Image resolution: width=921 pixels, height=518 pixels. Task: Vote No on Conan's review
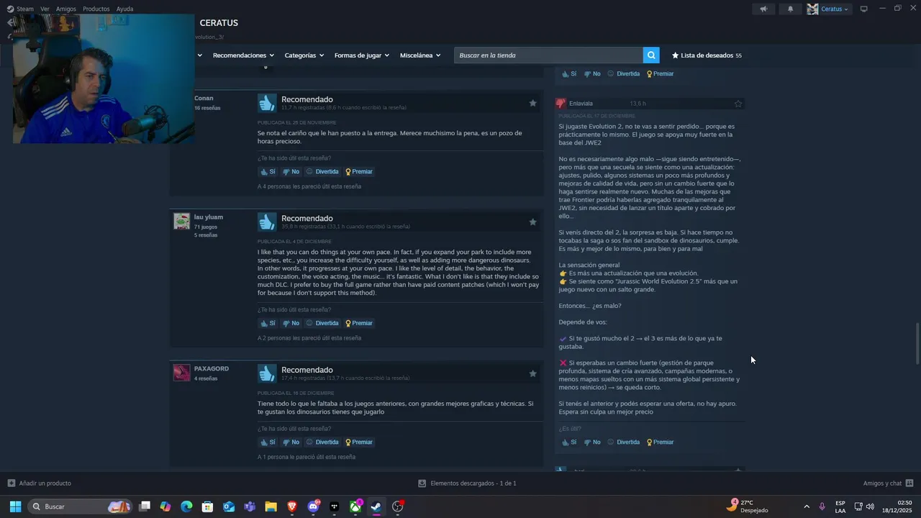tap(291, 172)
